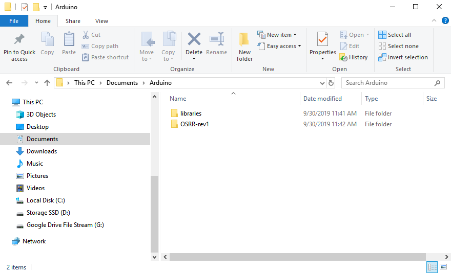
Task: Switch to the View tab
Action: coord(101,21)
